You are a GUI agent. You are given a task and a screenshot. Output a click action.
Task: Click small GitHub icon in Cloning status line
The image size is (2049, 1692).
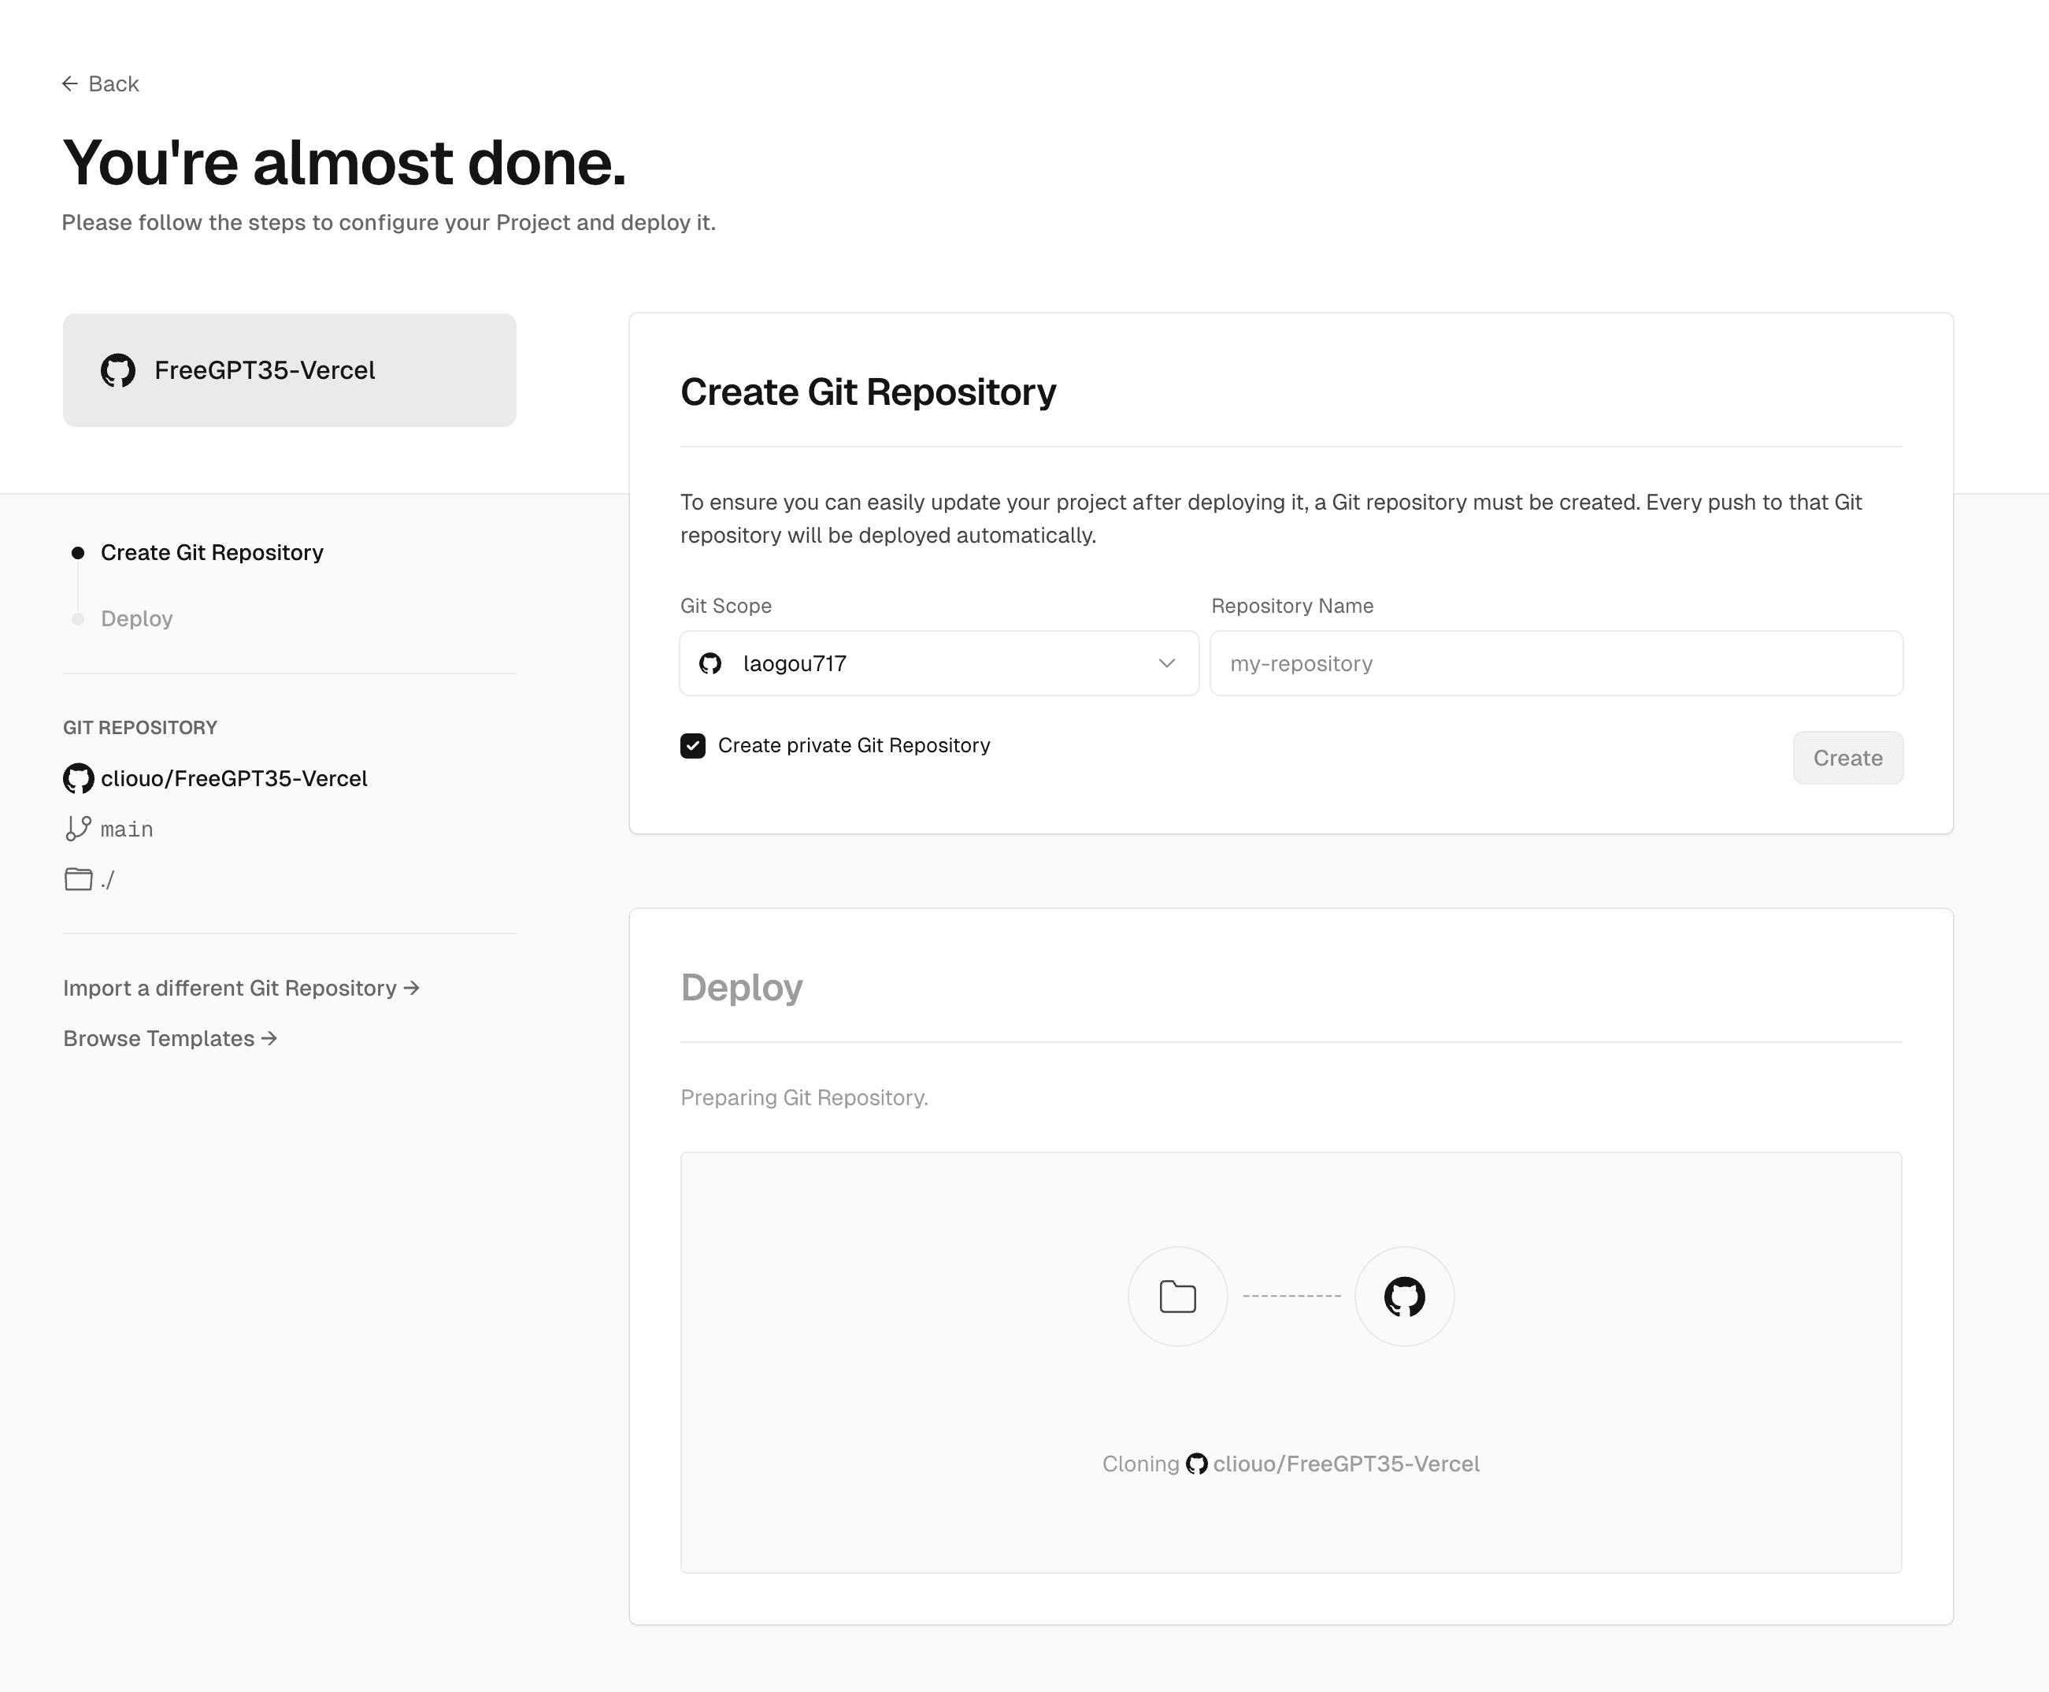(x=1196, y=1464)
